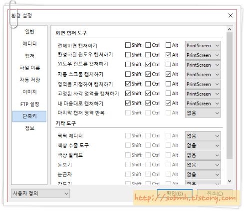Click the 돋보기 label
This screenshot has height=211, width=244.
pos(64,165)
